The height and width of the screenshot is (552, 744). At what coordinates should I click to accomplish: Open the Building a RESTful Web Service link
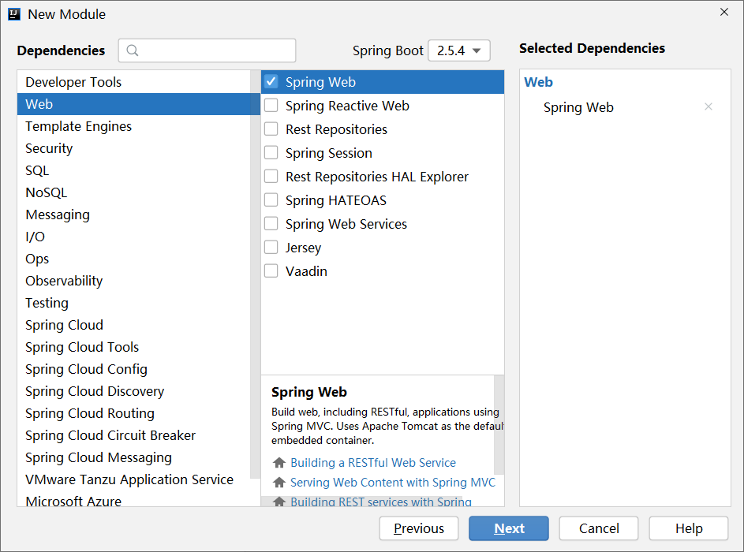(373, 462)
